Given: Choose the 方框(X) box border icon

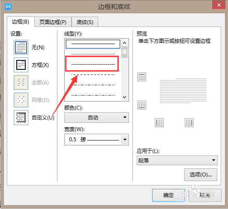Looking at the screenshot, I should tap(21, 65).
